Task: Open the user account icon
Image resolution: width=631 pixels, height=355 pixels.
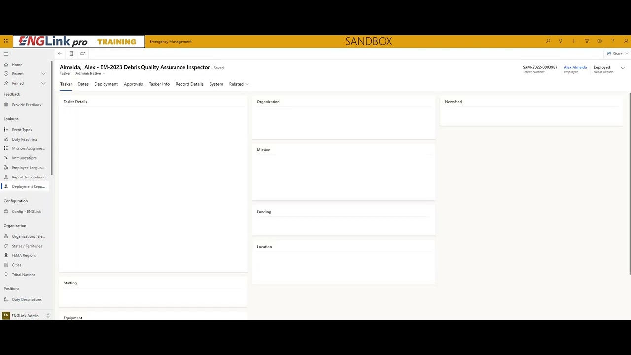Action: click(626, 41)
